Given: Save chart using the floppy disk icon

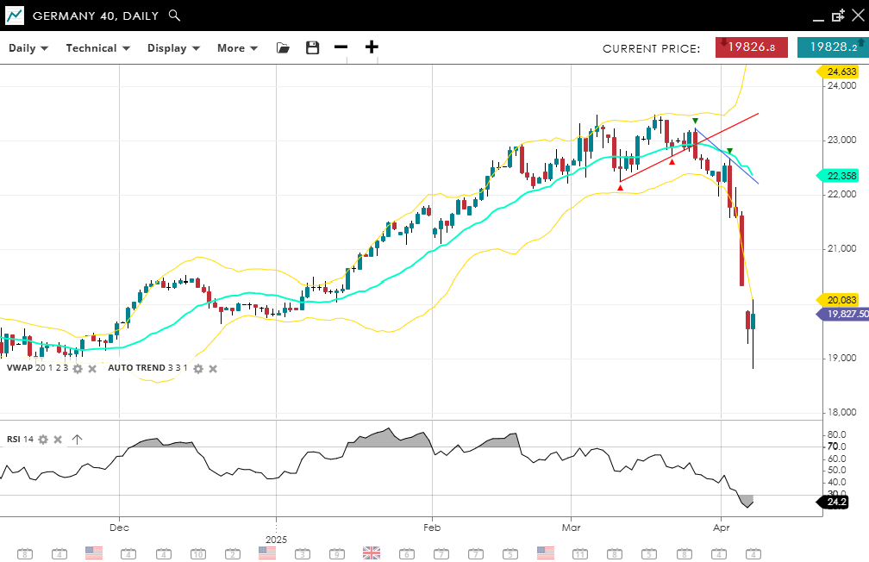Looking at the screenshot, I should pos(312,48).
